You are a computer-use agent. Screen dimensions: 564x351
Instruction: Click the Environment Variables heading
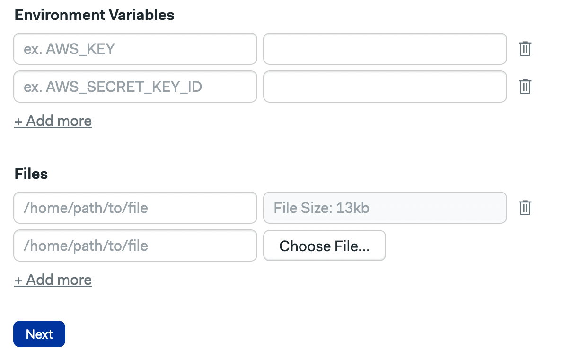pos(95,15)
